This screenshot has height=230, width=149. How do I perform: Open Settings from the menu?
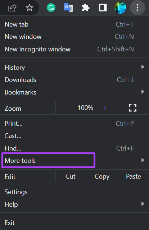point(74,192)
